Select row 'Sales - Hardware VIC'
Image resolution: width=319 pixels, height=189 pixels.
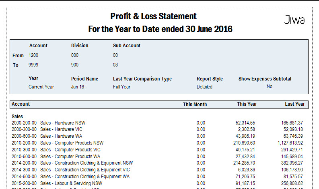(x=157, y=129)
